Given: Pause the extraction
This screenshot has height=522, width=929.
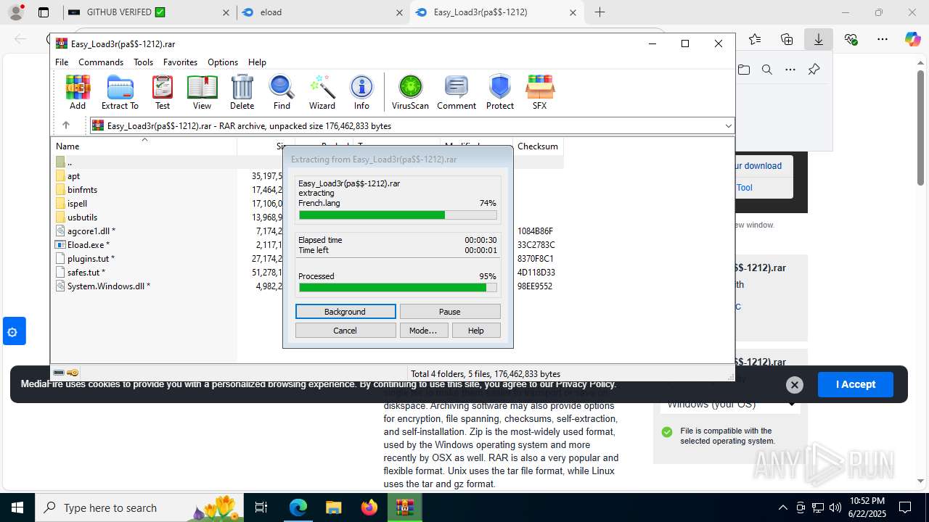Looking at the screenshot, I should click(x=450, y=311).
